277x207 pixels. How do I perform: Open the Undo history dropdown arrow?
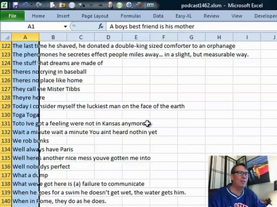click(x=32, y=5)
